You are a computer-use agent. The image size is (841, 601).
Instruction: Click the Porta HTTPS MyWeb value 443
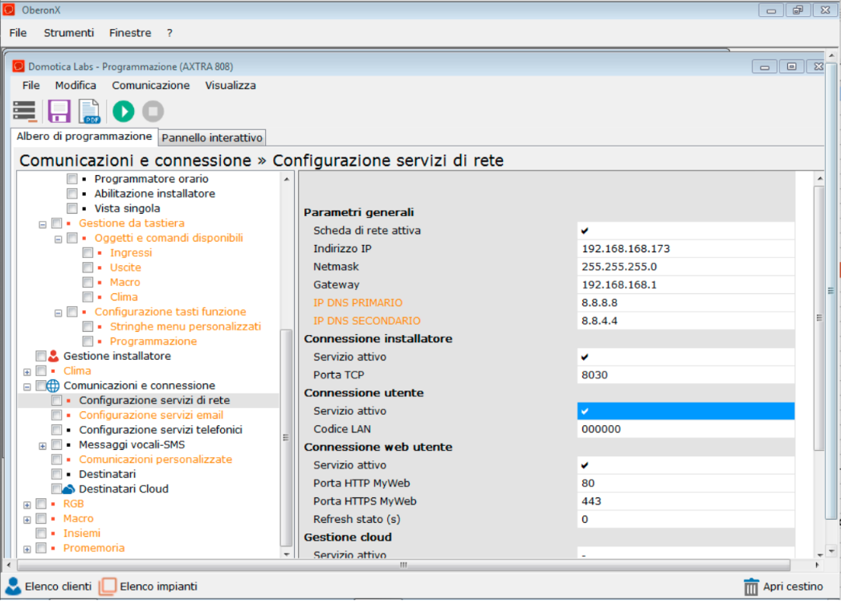tap(685, 501)
